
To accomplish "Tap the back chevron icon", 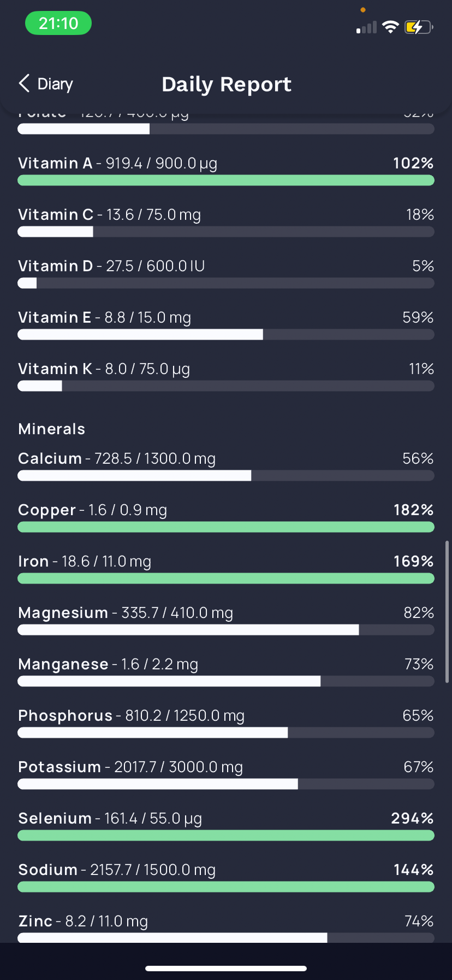I will point(24,84).
